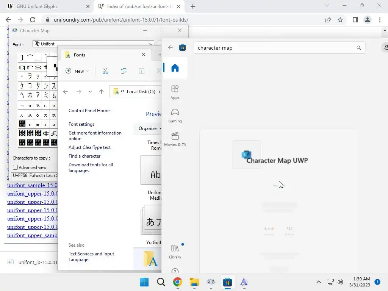The height and width of the screenshot is (291, 388).
Task: Click Chrome address bar URL
Action: pyautogui.click(x=121, y=20)
